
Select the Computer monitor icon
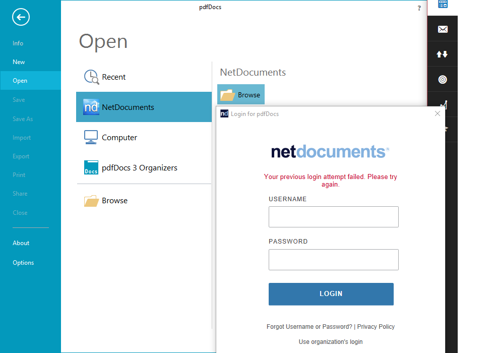pos(91,137)
